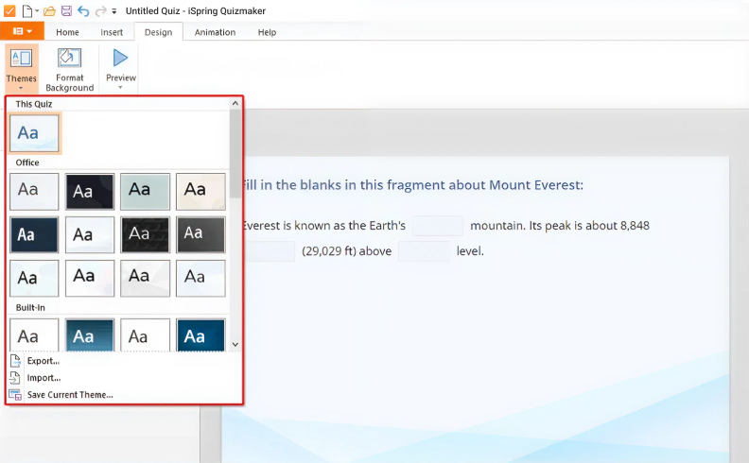Click the blank before "level."
Viewport: 749px width, 463px height.
point(424,251)
